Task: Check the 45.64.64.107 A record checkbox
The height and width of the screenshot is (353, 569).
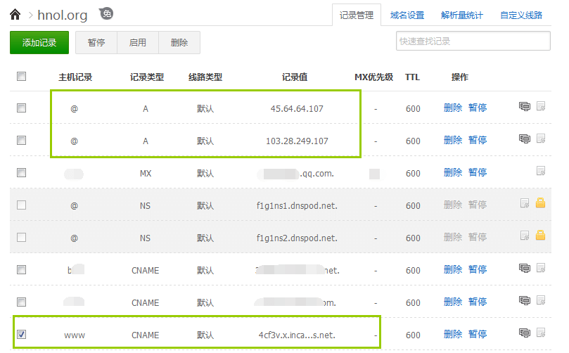Action: 21,108
